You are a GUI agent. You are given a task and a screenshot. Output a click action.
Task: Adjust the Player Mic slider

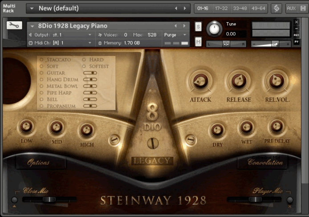(255, 200)
